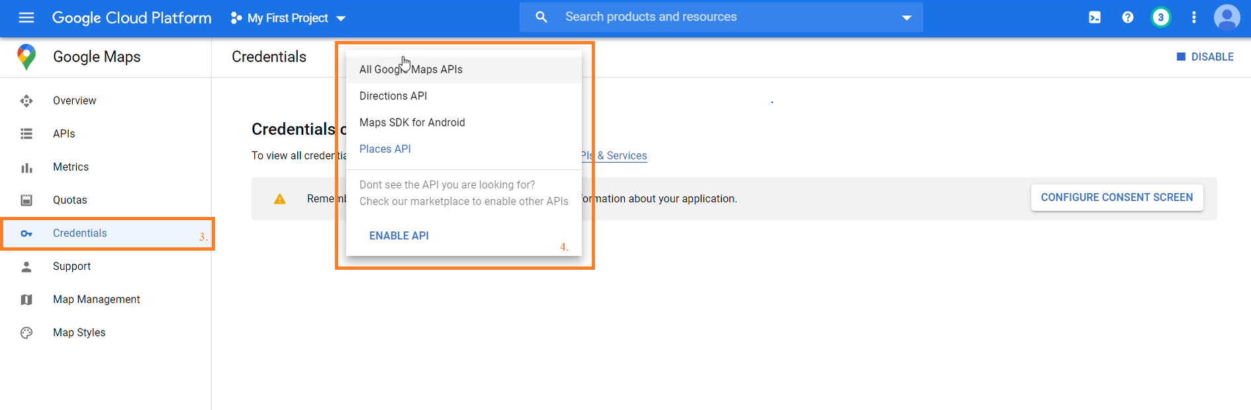
Task: Click the APIs list icon
Action: click(x=26, y=134)
